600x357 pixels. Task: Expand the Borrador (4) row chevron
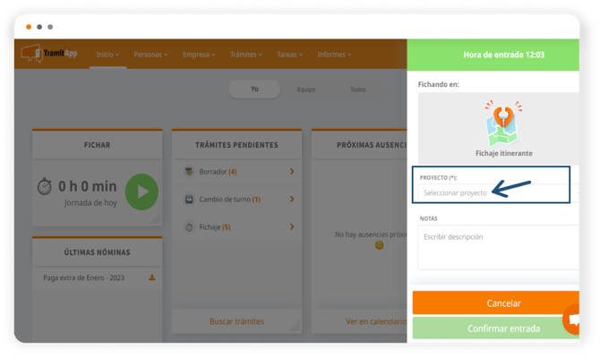click(292, 172)
